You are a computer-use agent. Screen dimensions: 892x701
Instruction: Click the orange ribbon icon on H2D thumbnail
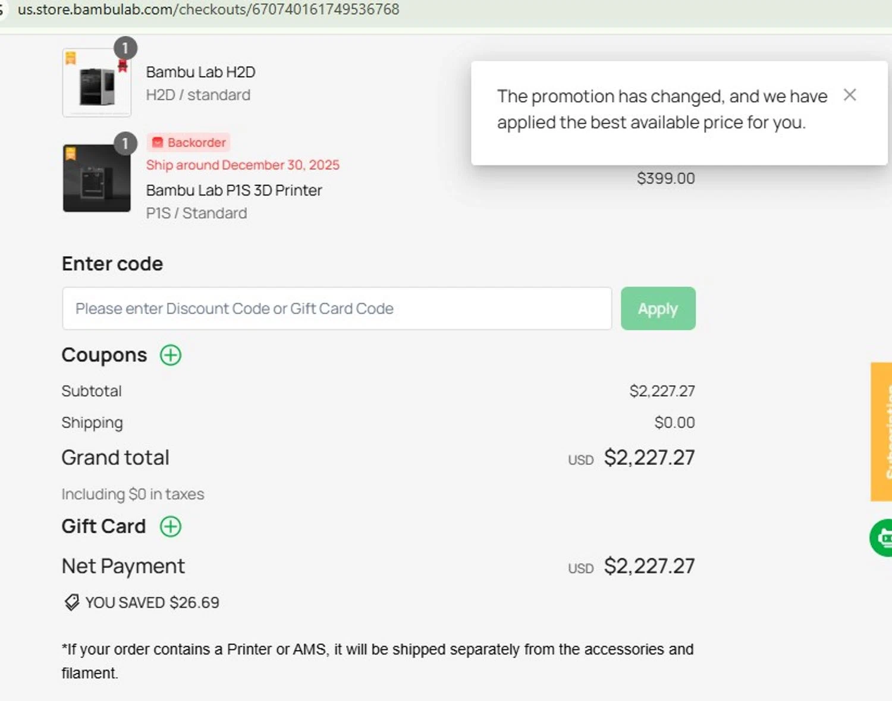pos(71,58)
